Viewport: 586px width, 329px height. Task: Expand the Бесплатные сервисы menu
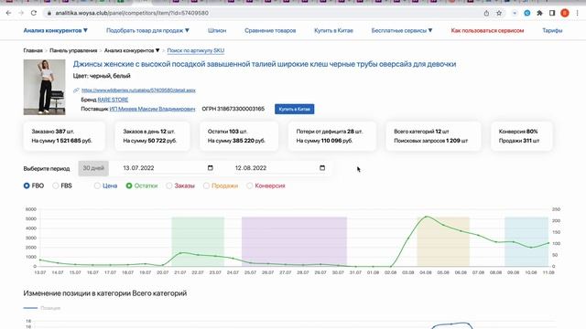coord(402,30)
